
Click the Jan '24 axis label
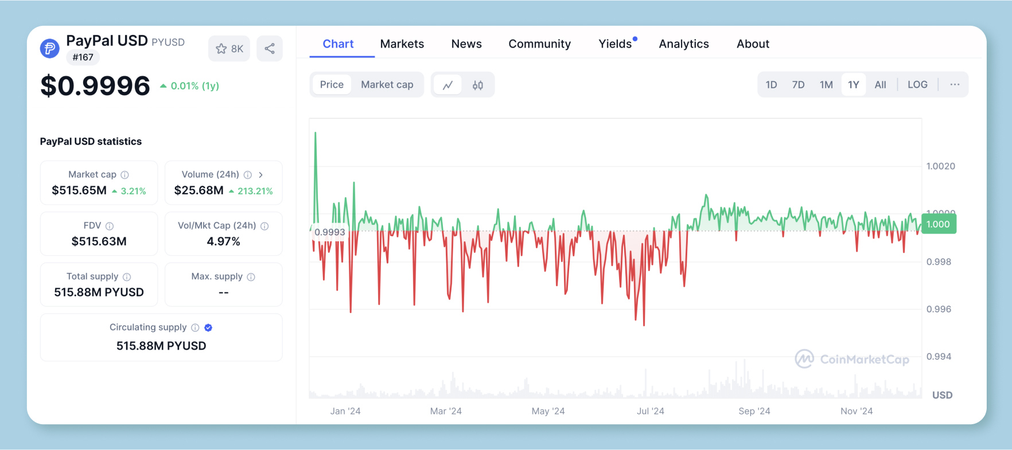345,411
